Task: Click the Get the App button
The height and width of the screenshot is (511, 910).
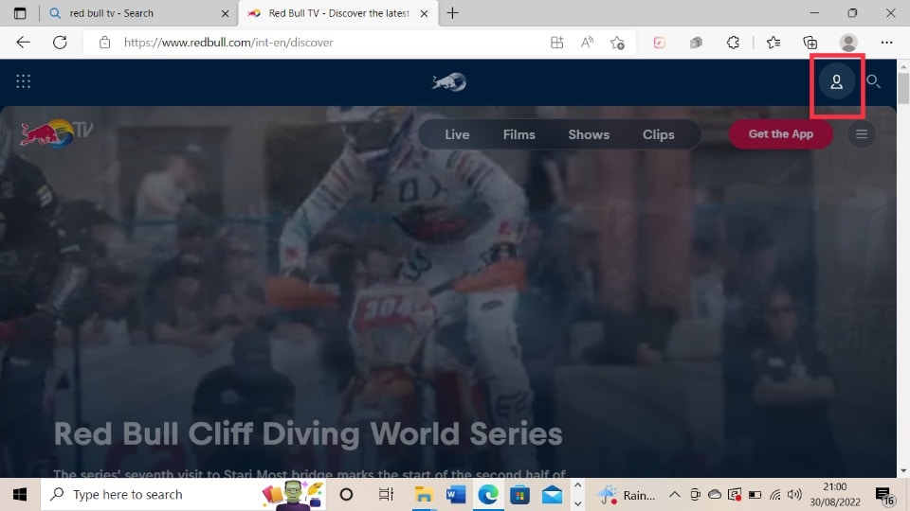Action: 780,133
